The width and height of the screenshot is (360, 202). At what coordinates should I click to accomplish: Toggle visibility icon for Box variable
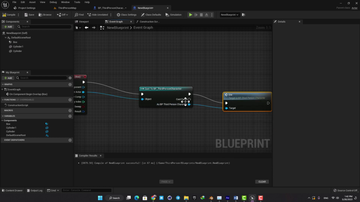click(x=47, y=124)
